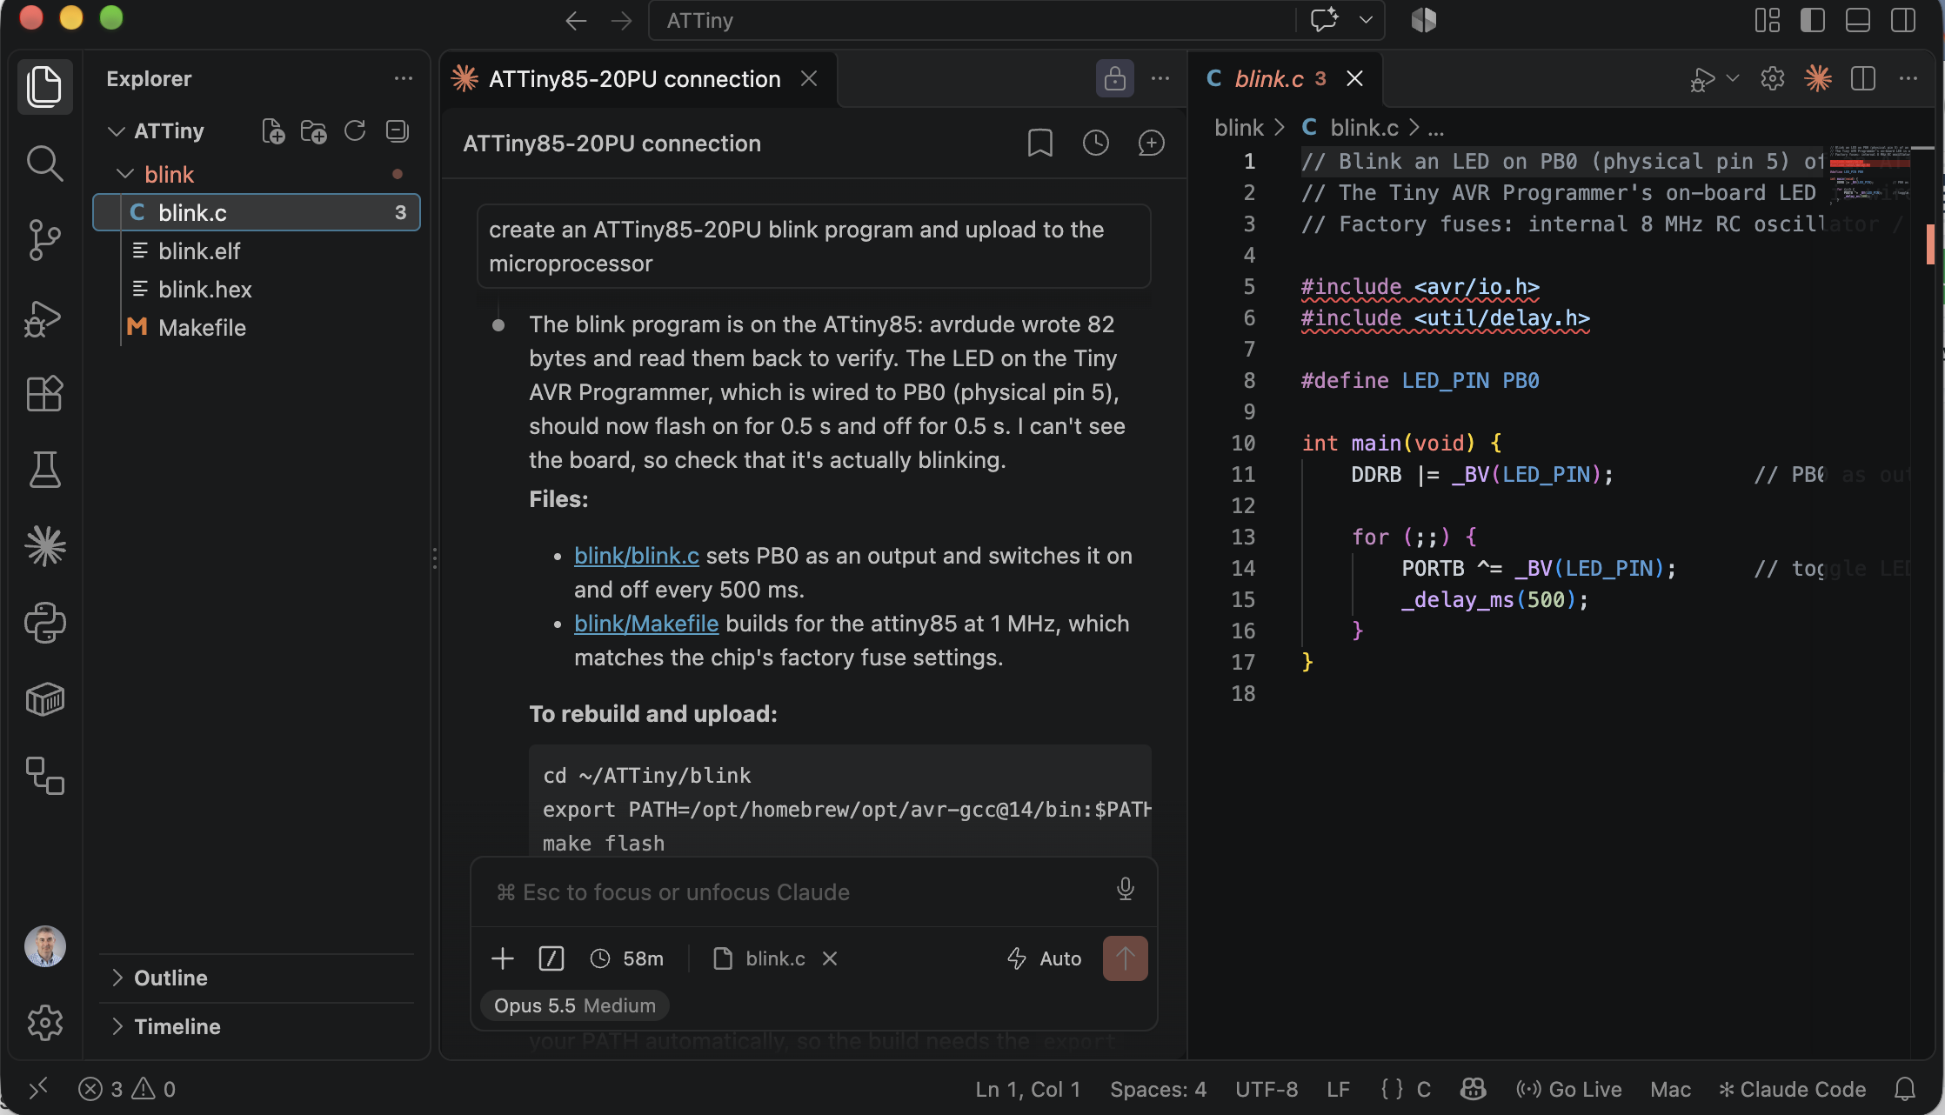The width and height of the screenshot is (1945, 1115).
Task: Open the chat actions dropdown in title bar
Action: (1366, 20)
